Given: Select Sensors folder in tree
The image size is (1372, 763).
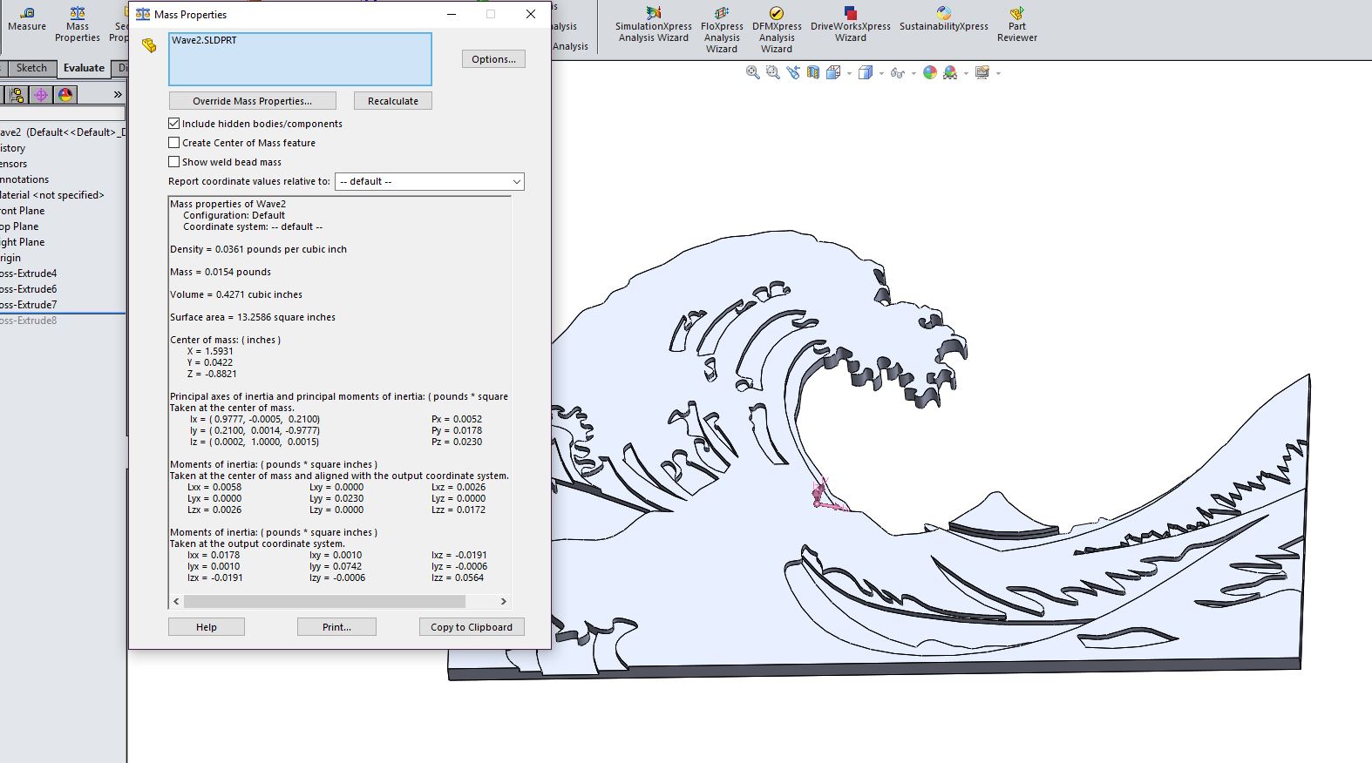Looking at the screenshot, I should point(14,164).
